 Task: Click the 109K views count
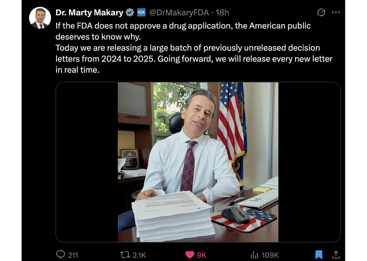pyautogui.click(x=270, y=255)
